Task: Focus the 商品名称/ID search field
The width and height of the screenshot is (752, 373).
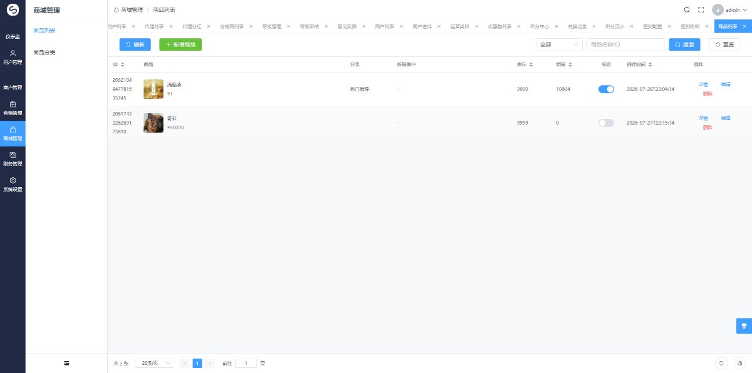Action: coord(625,44)
